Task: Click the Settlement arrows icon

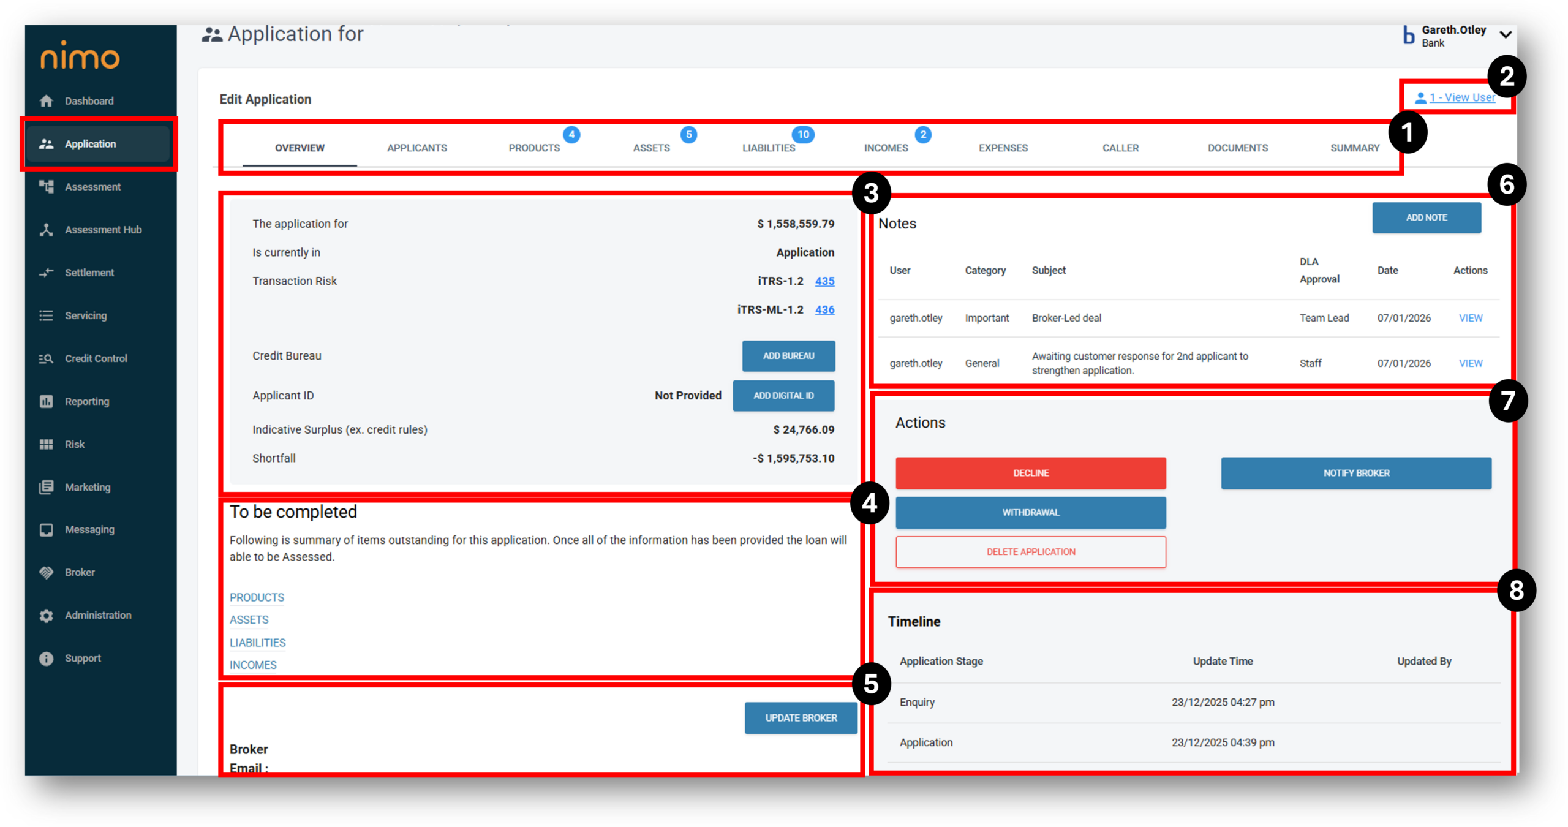Action: [47, 273]
